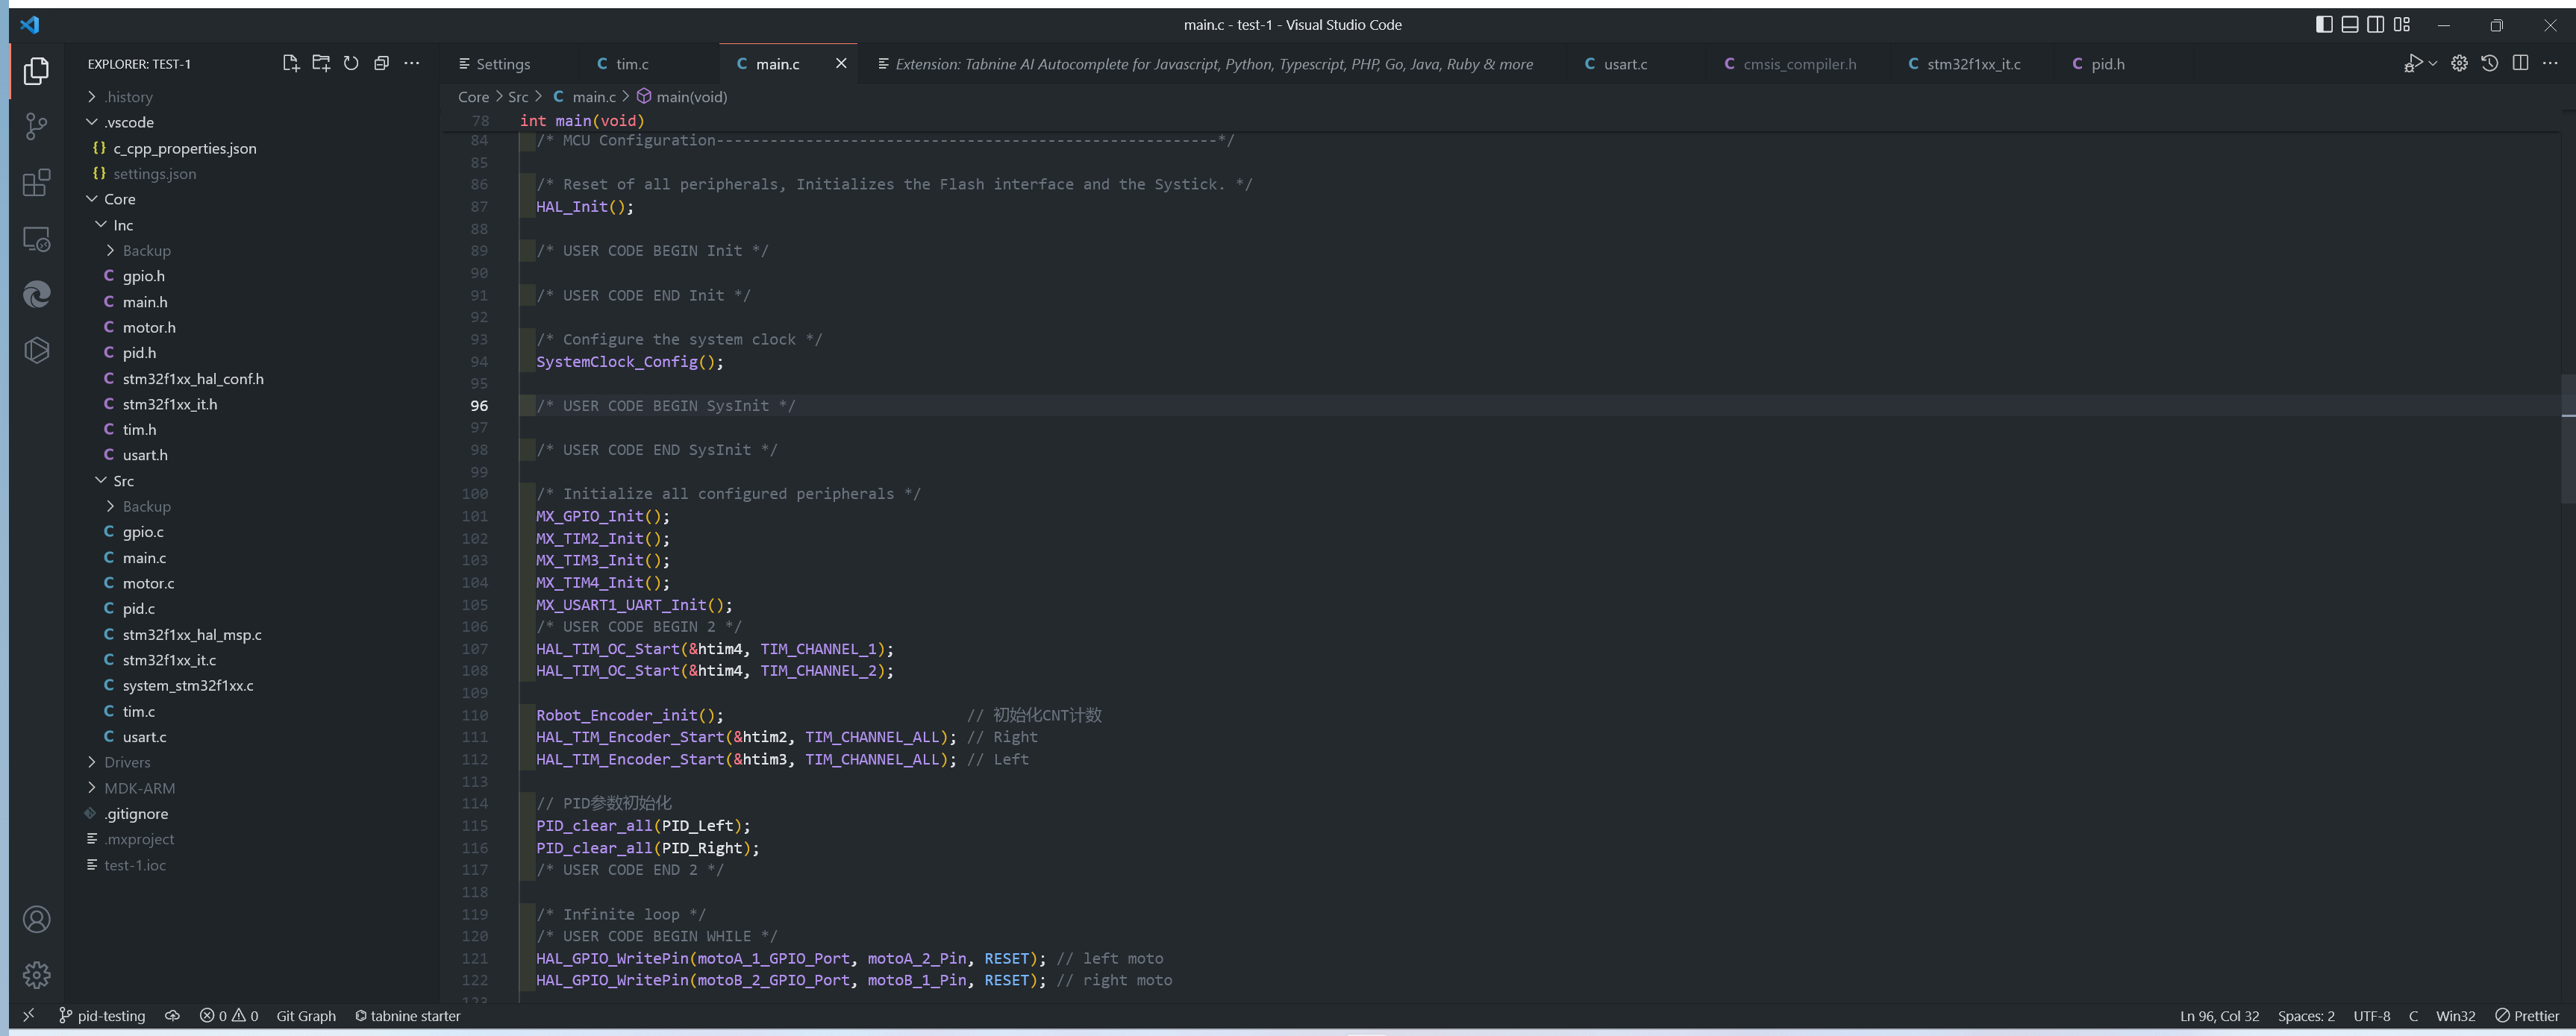Image resolution: width=2576 pixels, height=1036 pixels.
Task: Collapse all folders in Explorer
Action: [381, 63]
